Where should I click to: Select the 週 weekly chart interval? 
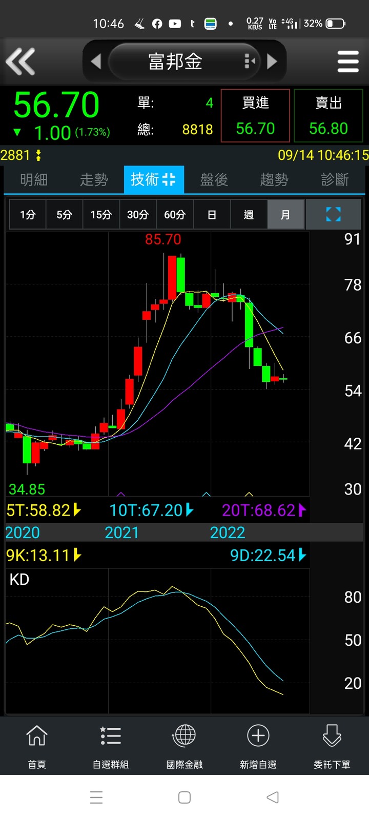tap(249, 214)
